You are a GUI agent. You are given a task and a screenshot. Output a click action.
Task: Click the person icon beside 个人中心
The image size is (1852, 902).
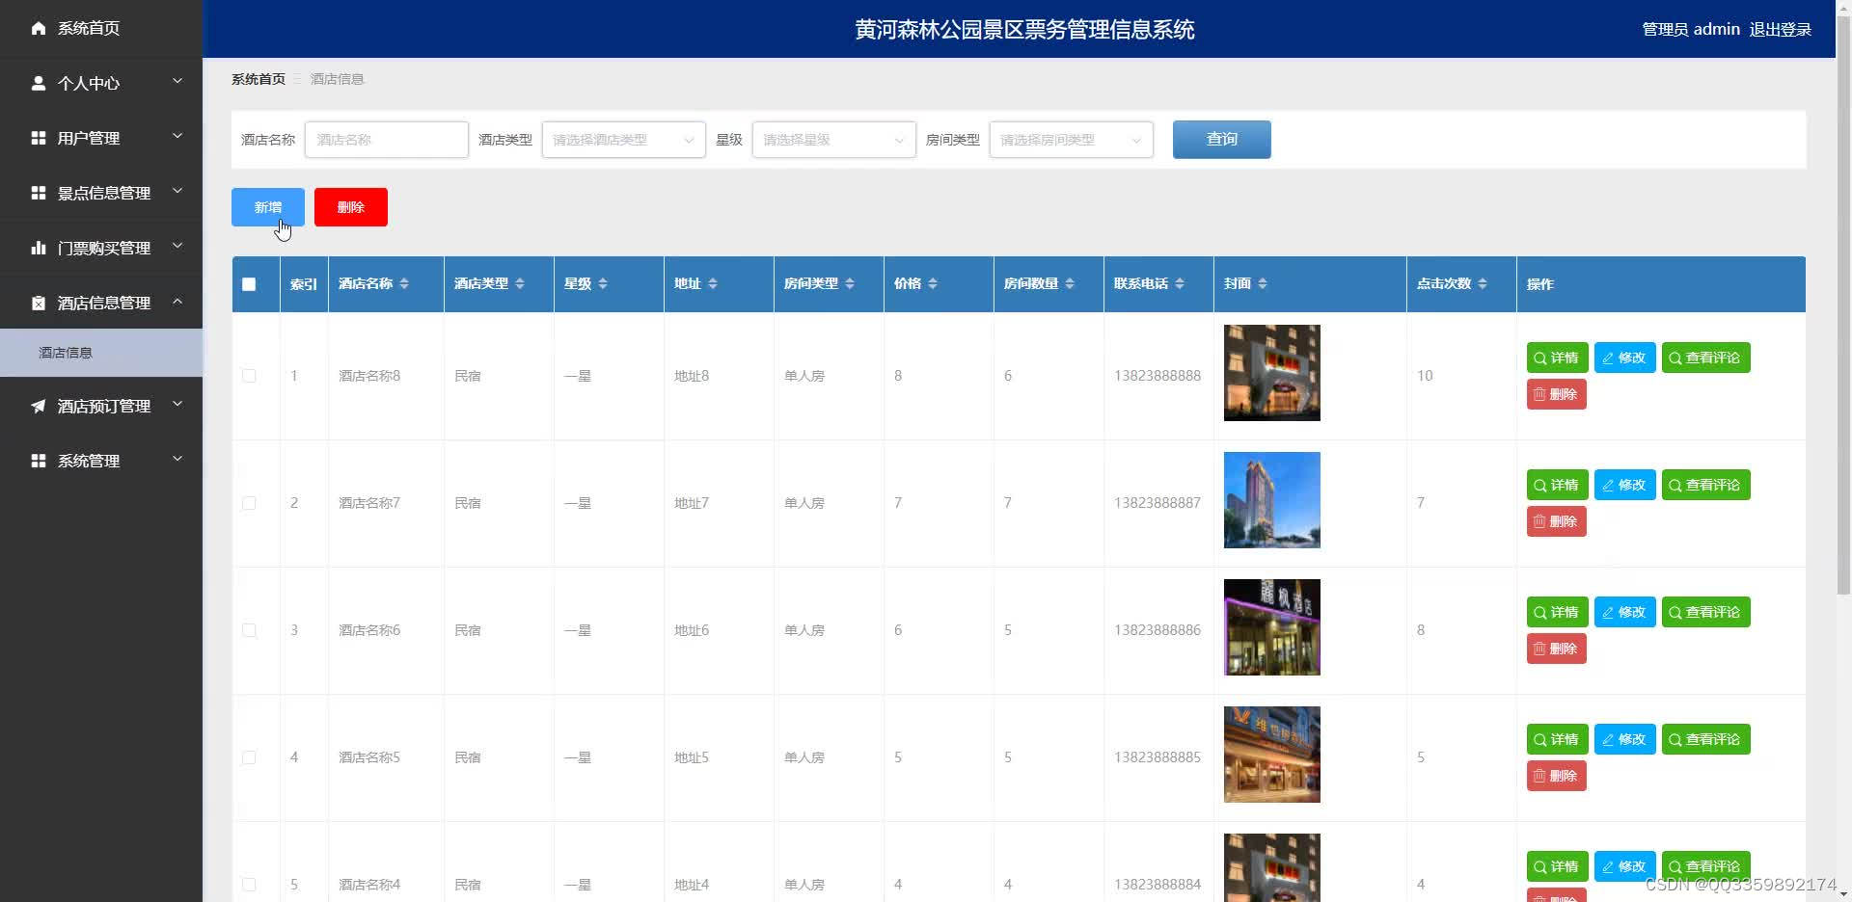[39, 83]
